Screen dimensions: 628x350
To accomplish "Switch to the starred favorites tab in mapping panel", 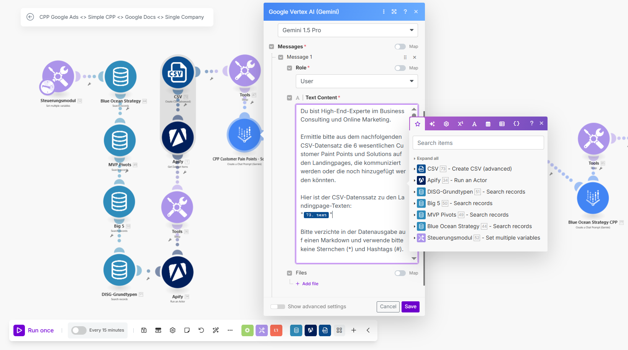I will tap(418, 124).
